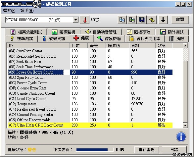Image resolution: width=194 pixels, height=157 pixels.
Task: Switch to the 額外測試 tab
Action: tap(172, 32)
